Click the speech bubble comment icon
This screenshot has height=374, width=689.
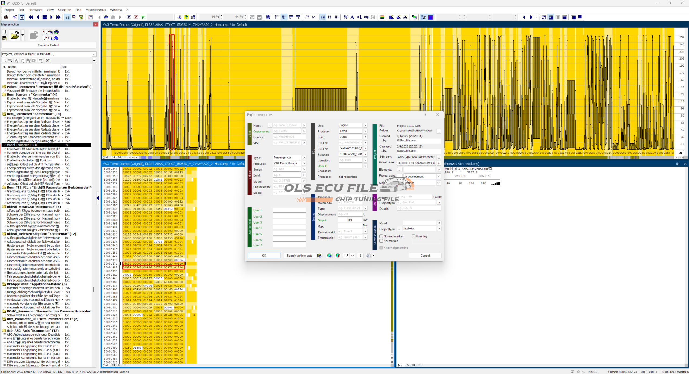tap(346, 256)
